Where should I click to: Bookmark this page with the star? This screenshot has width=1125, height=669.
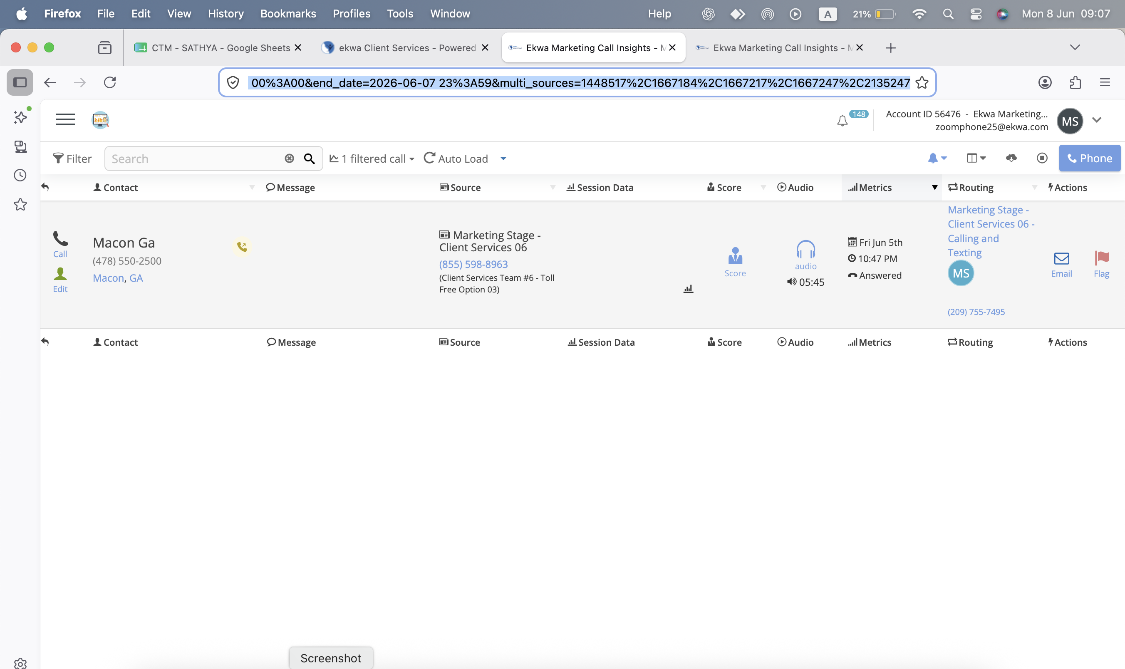click(922, 82)
